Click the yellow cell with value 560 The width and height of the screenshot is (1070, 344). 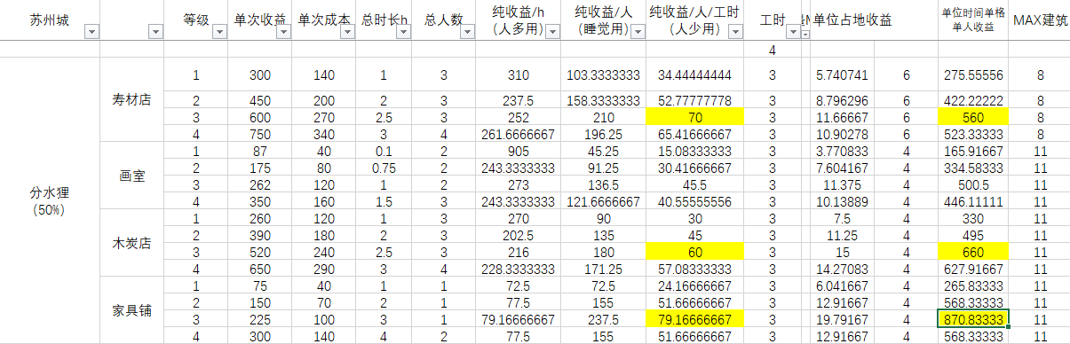click(x=973, y=116)
